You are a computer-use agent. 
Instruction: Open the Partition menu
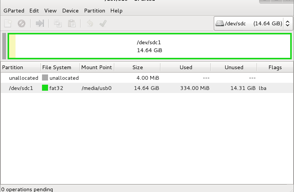[95, 11]
